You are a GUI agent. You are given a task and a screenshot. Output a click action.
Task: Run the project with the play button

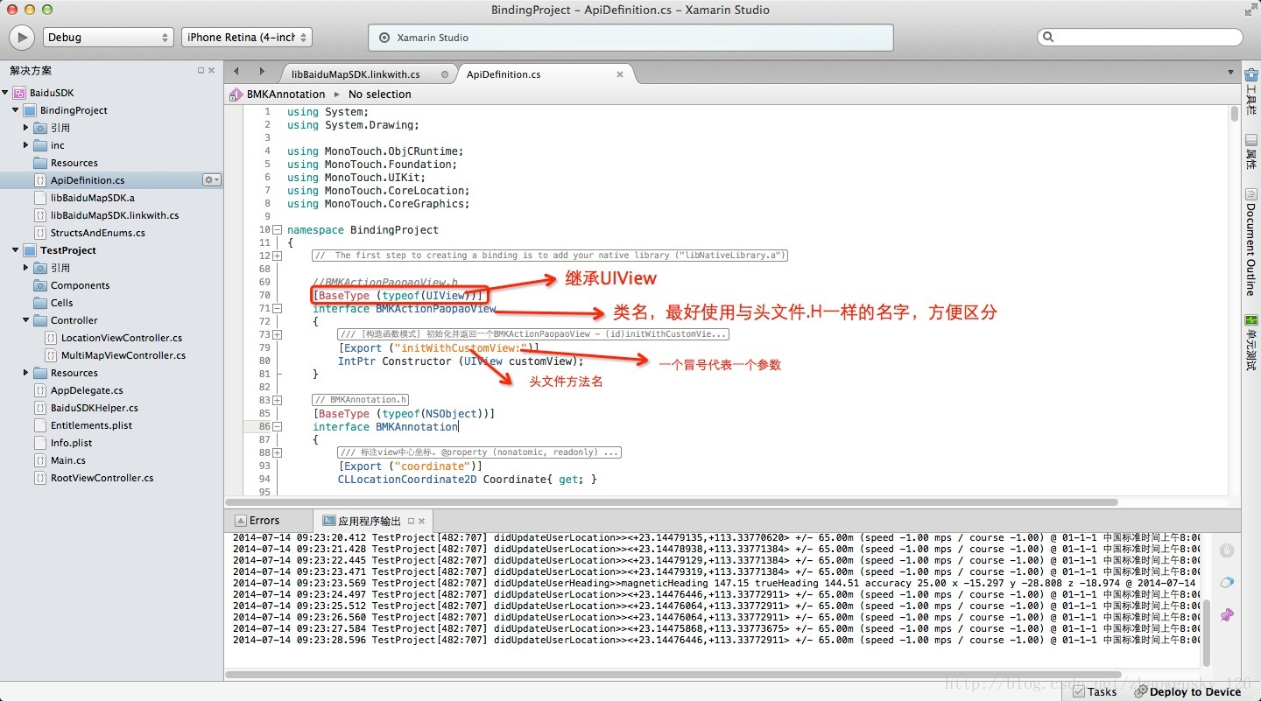22,38
